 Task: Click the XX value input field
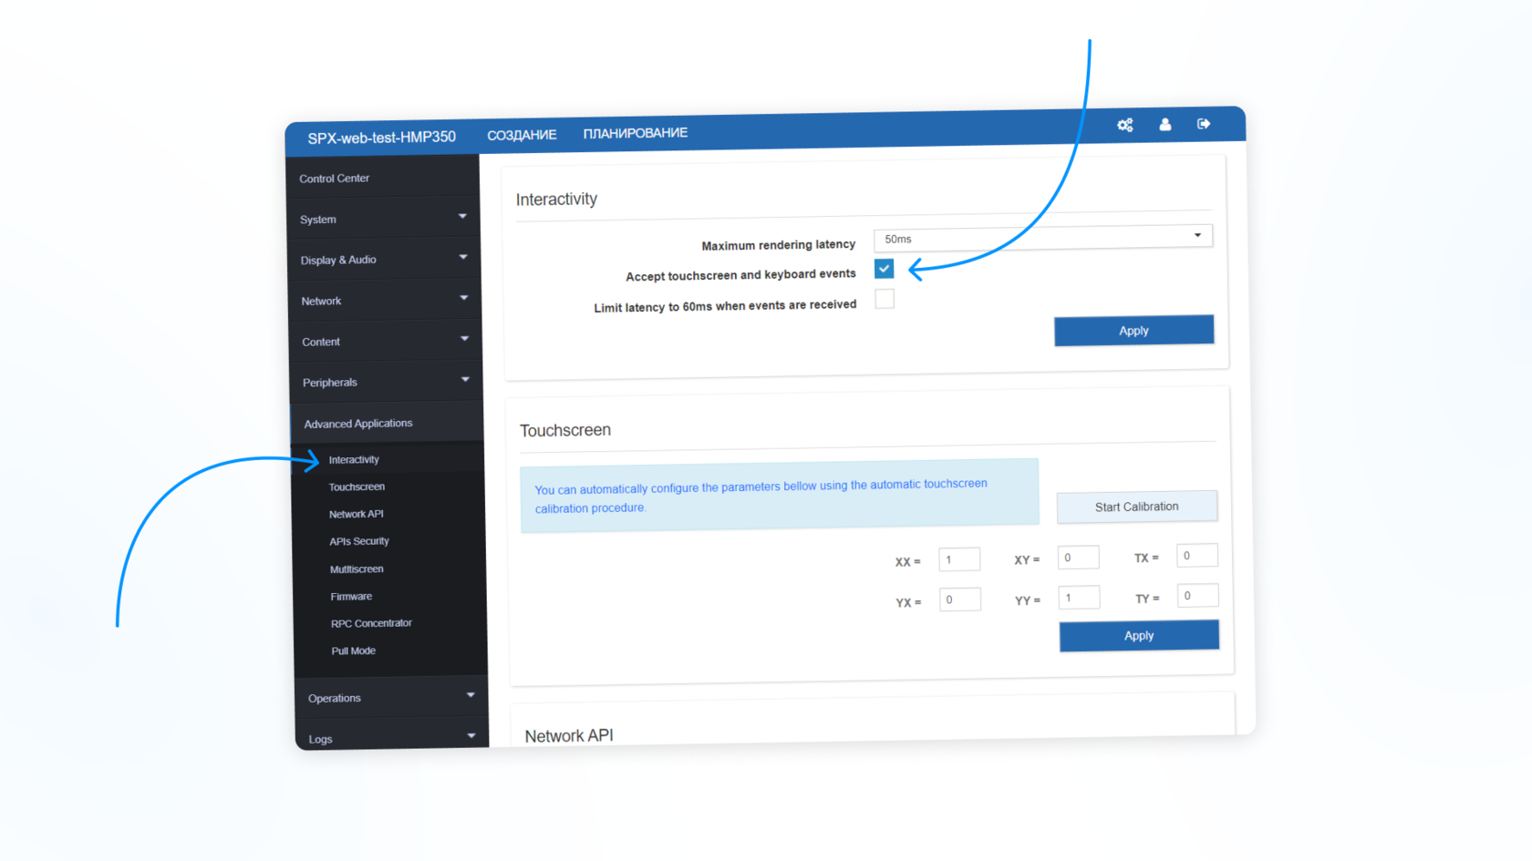point(959,559)
